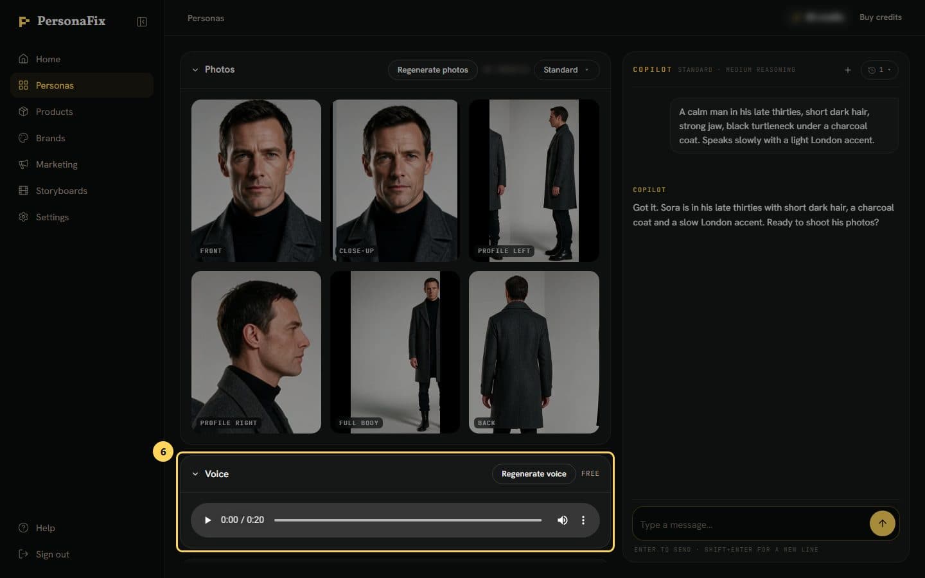Viewport: 925px width, 578px height.
Task: Mute the voice audio speaker icon
Action: [x=562, y=520]
